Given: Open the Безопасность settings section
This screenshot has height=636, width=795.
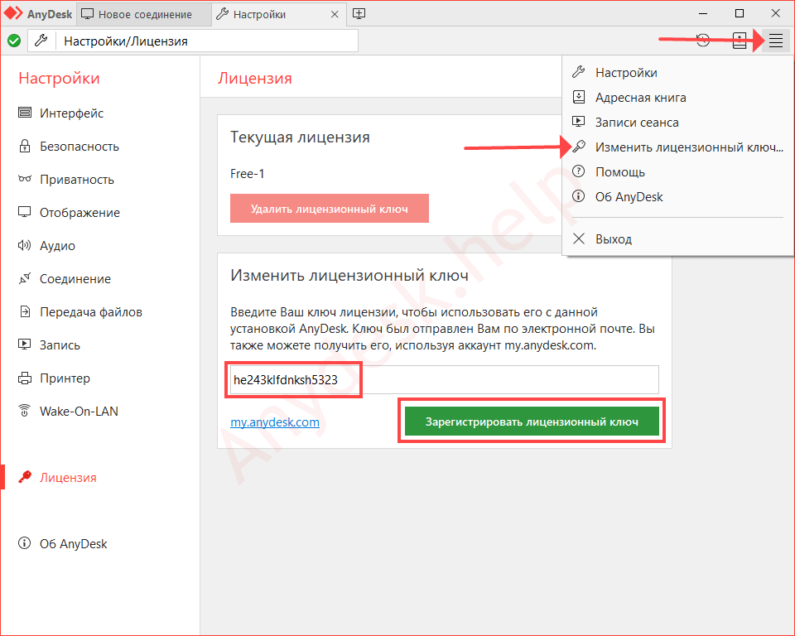Looking at the screenshot, I should pos(69,146).
